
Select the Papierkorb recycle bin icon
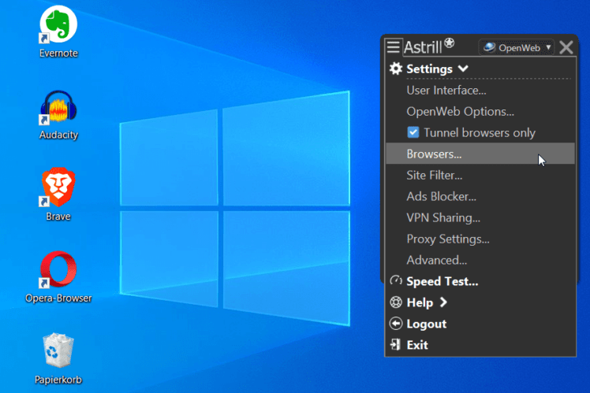[58, 358]
